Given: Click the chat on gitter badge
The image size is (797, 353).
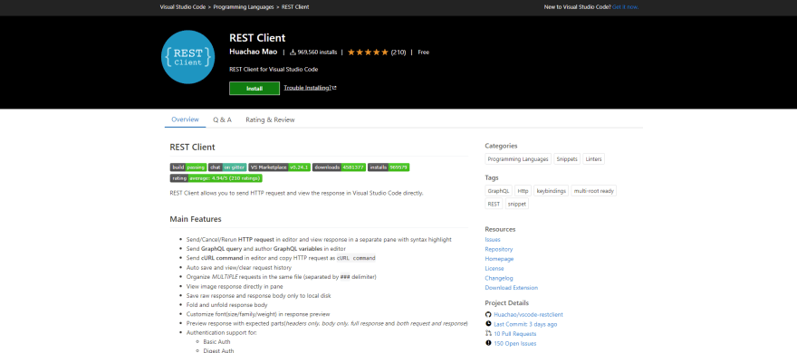Looking at the screenshot, I should pos(227,167).
